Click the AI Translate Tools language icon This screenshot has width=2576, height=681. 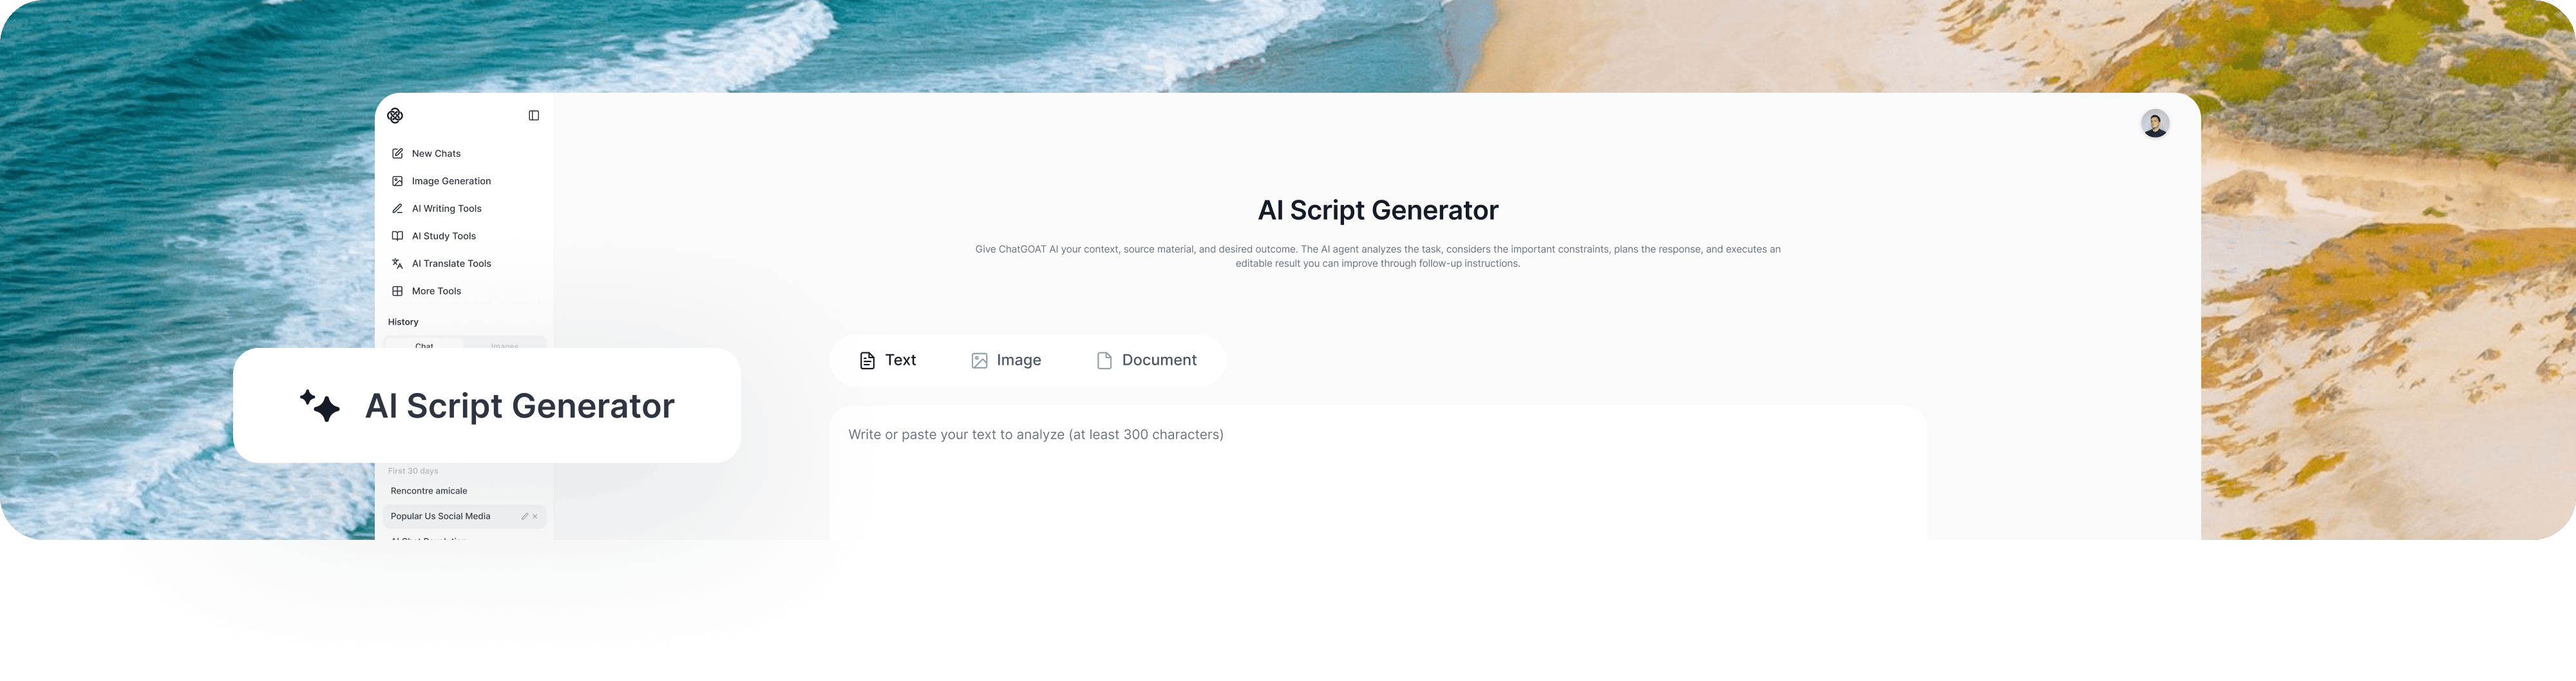point(397,264)
